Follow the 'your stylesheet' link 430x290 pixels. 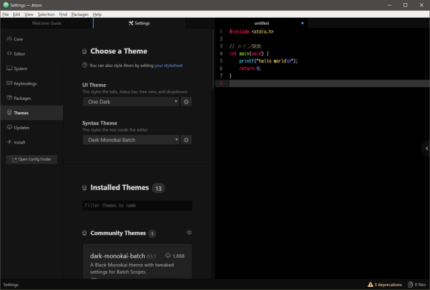[168, 66]
